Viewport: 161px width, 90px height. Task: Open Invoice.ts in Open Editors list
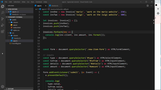(19, 14)
